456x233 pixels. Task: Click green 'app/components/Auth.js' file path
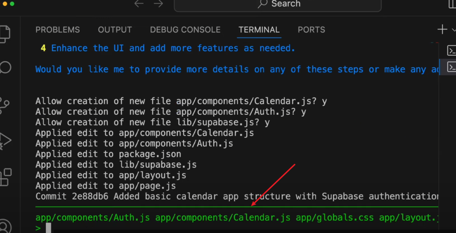[93, 217]
